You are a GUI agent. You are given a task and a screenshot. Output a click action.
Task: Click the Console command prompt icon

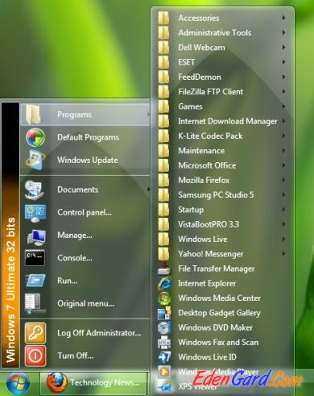[35, 258]
